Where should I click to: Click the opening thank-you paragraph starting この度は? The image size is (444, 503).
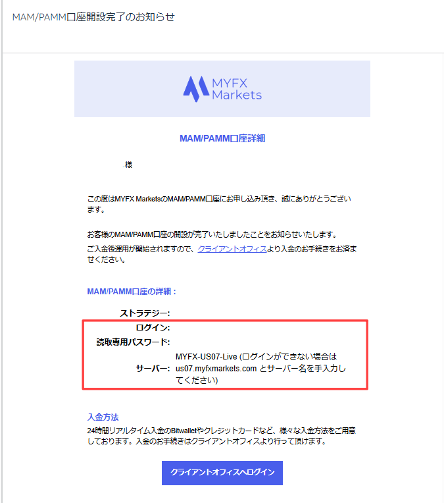(x=219, y=204)
